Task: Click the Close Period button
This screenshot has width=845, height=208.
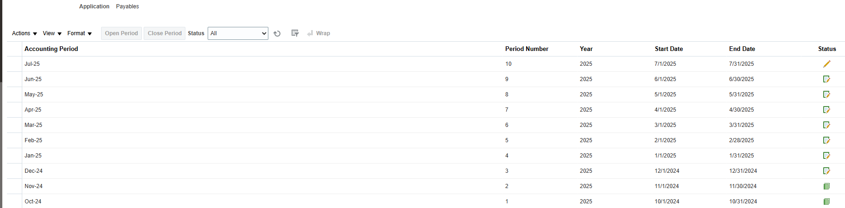Action: tap(165, 33)
